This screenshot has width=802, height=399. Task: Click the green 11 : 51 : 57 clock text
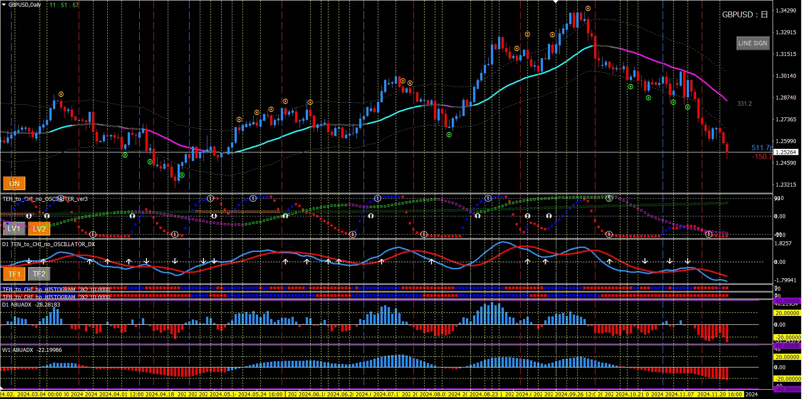[64, 5]
